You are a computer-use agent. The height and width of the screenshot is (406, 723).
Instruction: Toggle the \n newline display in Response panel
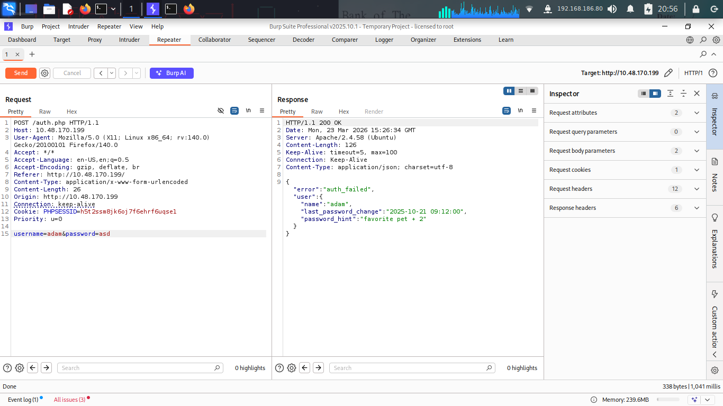(x=520, y=110)
